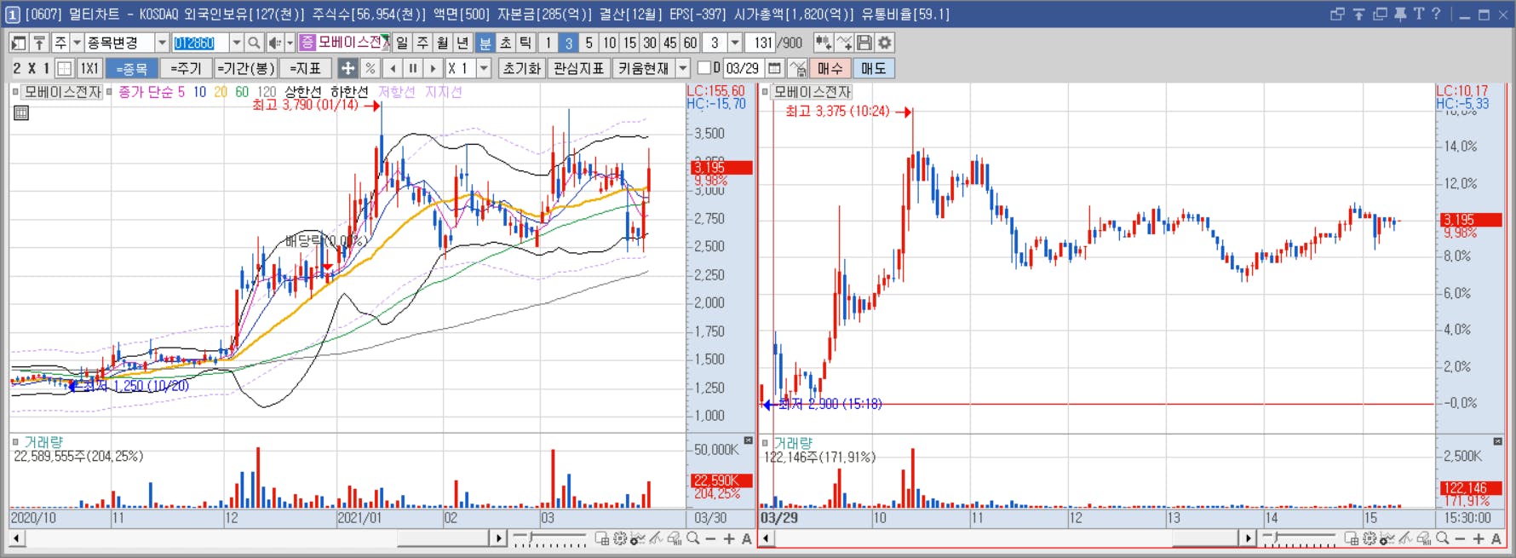Click the pin-to-top icon in the top-left toolbar
The width and height of the screenshot is (1516, 558).
coord(39,43)
